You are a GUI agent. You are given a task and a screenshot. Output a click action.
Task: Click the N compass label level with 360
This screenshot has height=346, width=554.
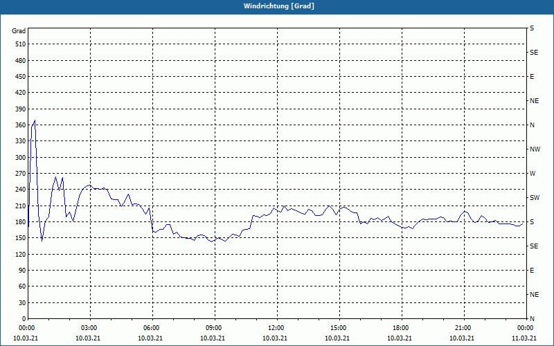tap(532, 125)
